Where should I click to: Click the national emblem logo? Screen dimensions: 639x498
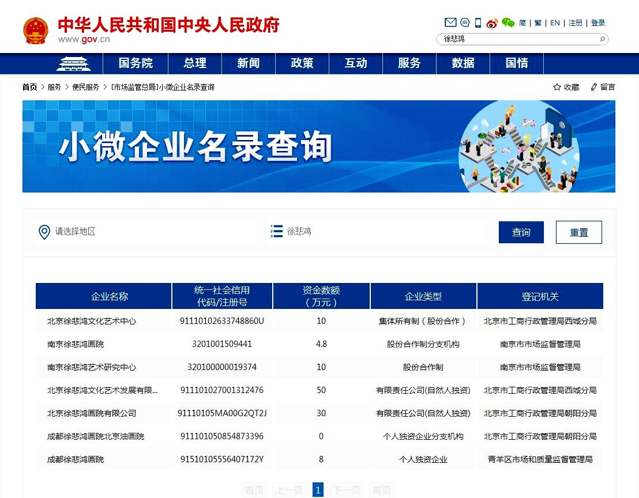tap(36, 31)
